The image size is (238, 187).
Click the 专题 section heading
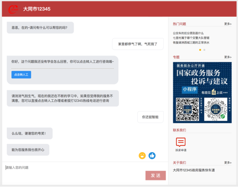[176, 57]
